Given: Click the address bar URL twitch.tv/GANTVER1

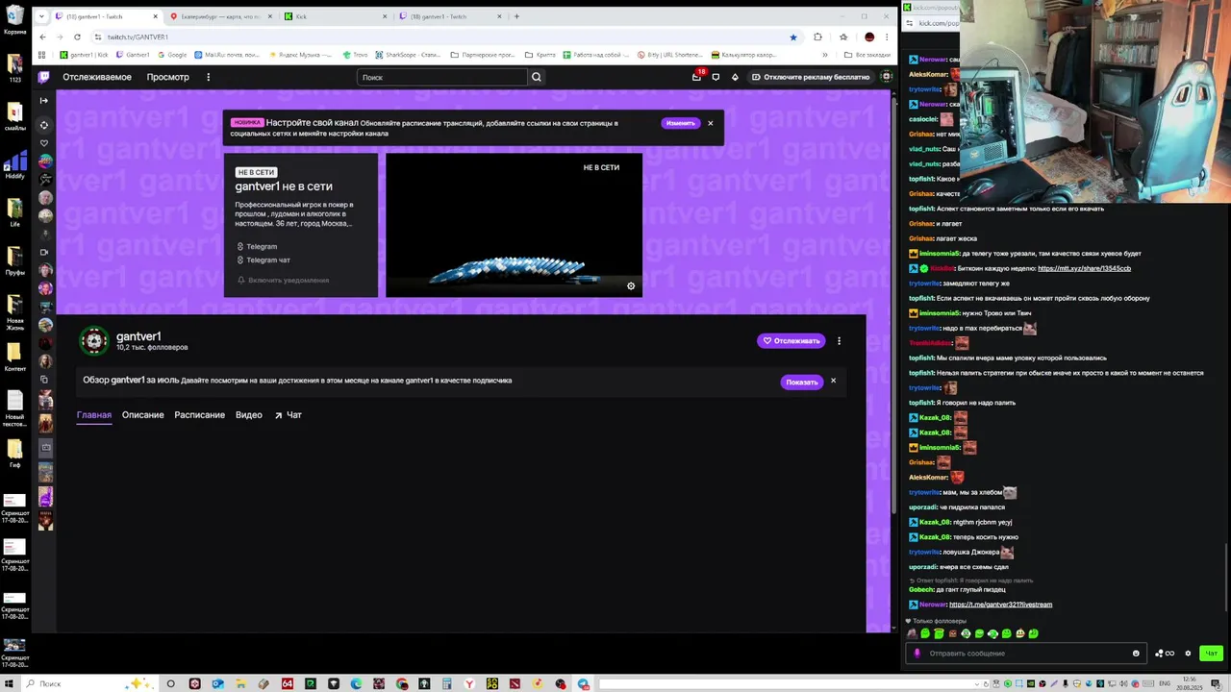Looking at the screenshot, I should tap(138, 37).
